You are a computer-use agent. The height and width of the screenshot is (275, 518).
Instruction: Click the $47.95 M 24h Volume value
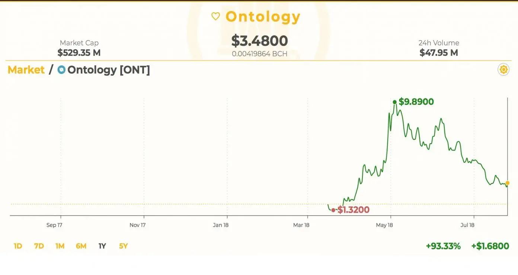pos(439,53)
